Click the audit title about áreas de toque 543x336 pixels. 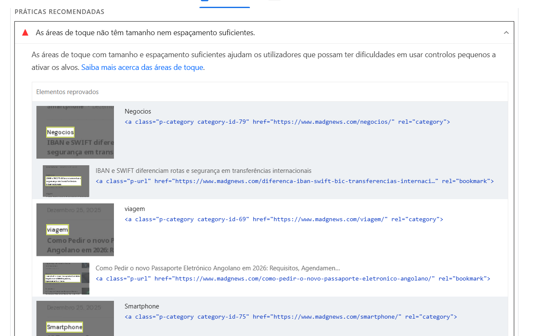pyautogui.click(x=145, y=33)
